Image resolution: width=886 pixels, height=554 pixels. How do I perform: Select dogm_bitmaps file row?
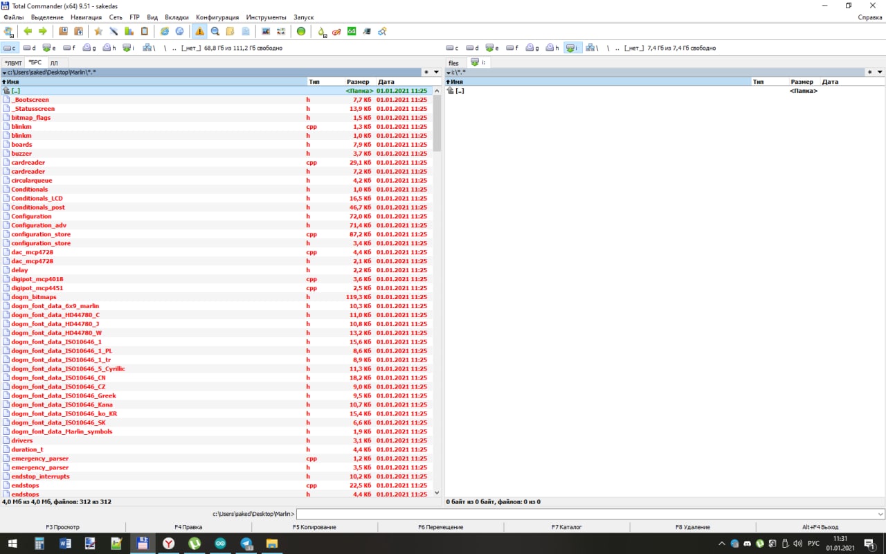click(217, 297)
